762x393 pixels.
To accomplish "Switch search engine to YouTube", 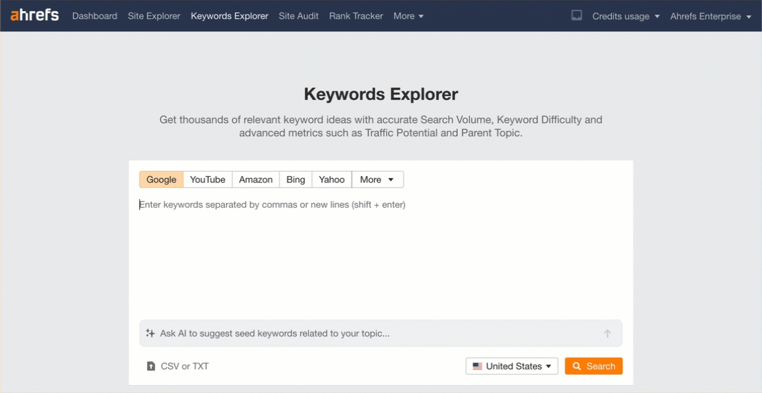I will (x=208, y=179).
